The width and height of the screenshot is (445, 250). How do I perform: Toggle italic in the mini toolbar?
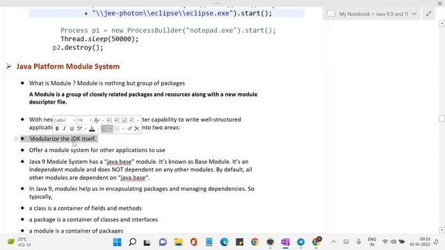[x=65, y=128]
